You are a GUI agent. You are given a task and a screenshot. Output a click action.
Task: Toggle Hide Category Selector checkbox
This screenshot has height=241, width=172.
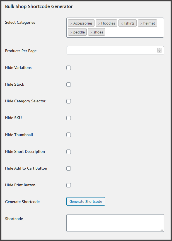[x=69, y=101]
